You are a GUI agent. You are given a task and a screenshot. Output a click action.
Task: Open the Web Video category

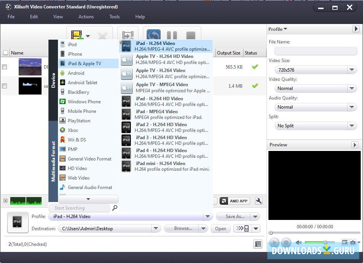[88, 178]
